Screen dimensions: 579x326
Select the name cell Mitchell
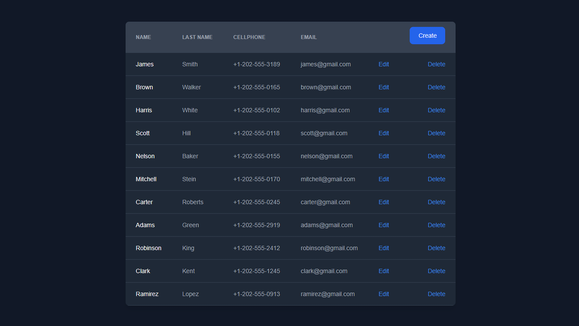click(x=146, y=179)
